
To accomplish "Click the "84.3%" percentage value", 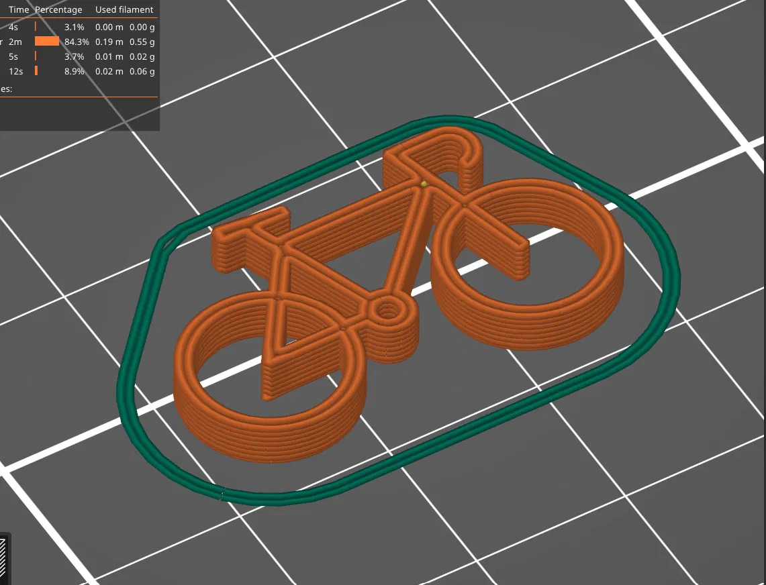I will point(77,42).
